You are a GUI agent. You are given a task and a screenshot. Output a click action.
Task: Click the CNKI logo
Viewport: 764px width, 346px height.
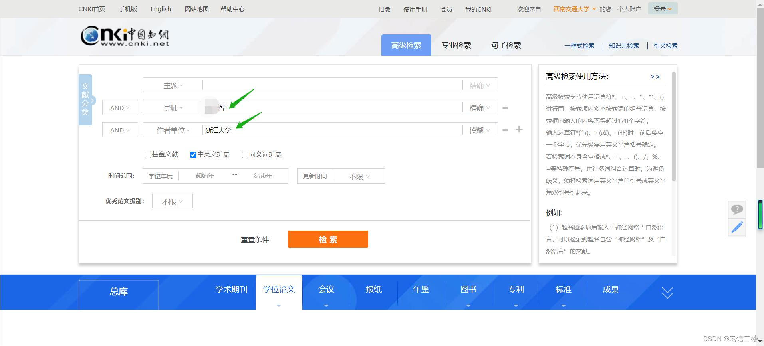click(125, 36)
